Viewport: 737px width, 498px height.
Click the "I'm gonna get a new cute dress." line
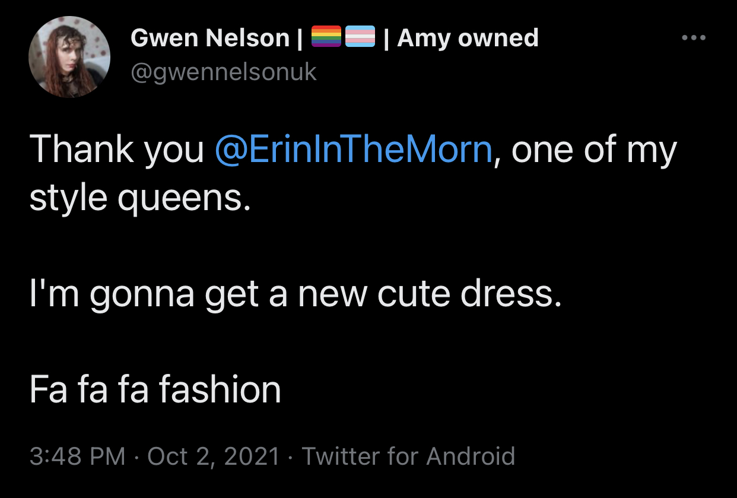click(296, 294)
